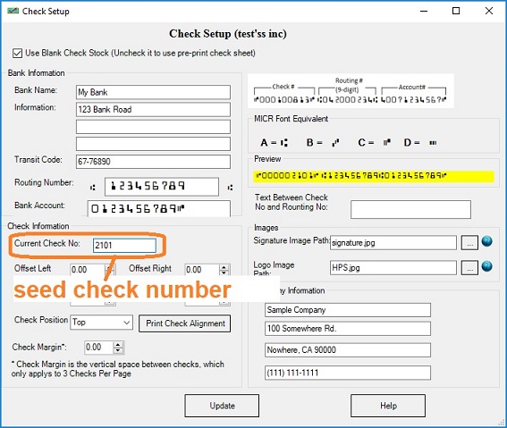Increase the Offset Right value
Viewport: 507px width, 428px height.
tap(224, 267)
